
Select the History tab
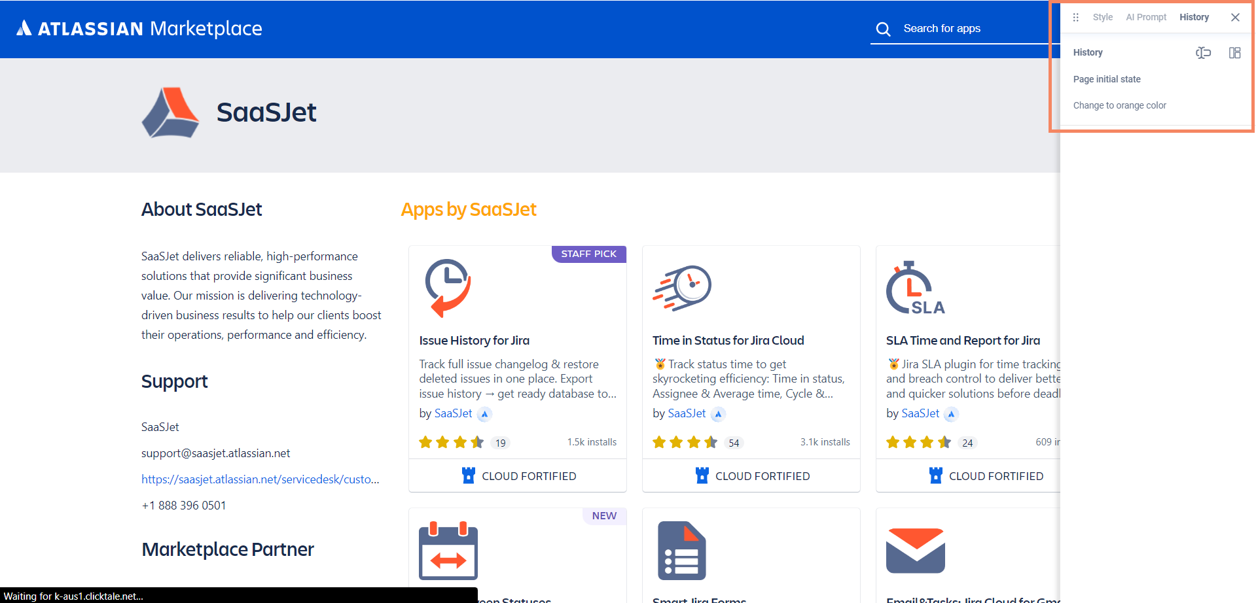(1194, 18)
